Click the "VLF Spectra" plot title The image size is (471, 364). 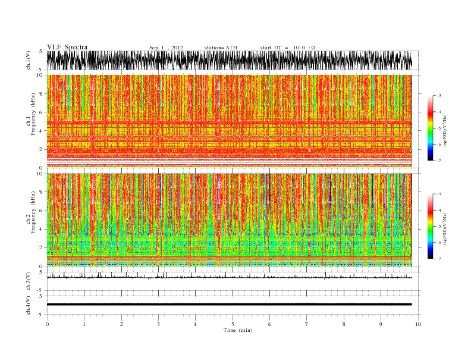tap(67, 47)
